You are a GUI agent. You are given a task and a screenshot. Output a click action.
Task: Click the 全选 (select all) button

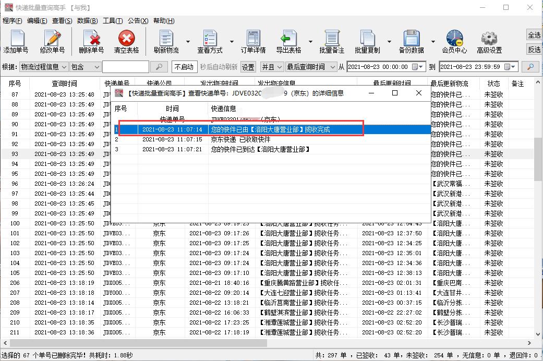point(534,35)
